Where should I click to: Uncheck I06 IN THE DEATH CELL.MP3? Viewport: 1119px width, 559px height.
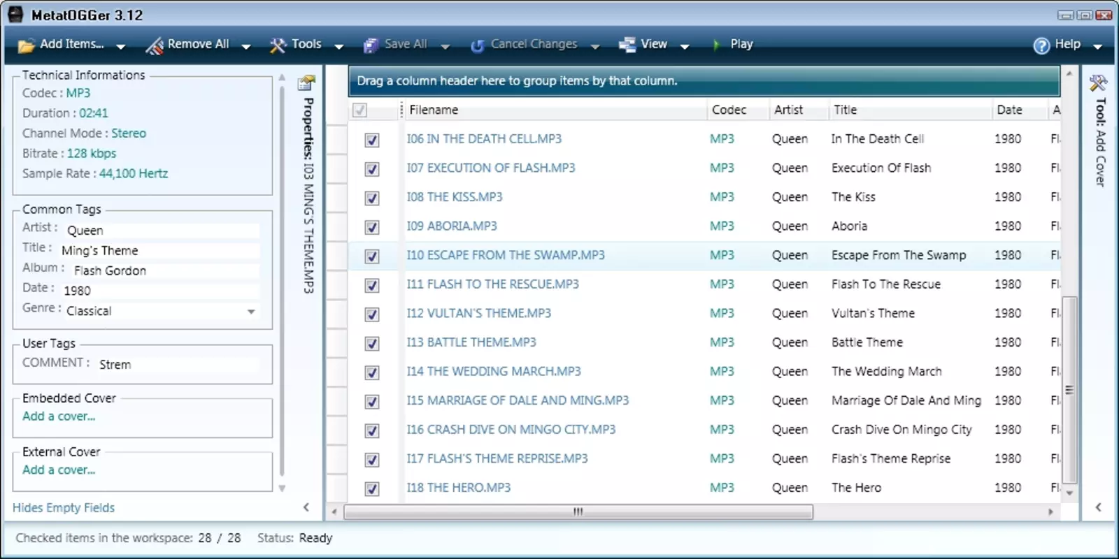tap(372, 140)
